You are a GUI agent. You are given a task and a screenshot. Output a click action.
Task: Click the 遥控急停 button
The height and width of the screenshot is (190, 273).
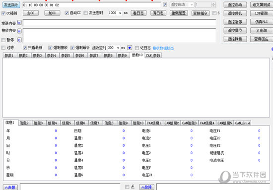[235, 22]
